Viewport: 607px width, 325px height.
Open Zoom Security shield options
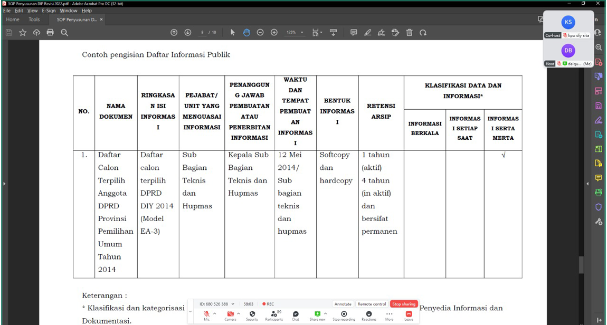(x=252, y=314)
